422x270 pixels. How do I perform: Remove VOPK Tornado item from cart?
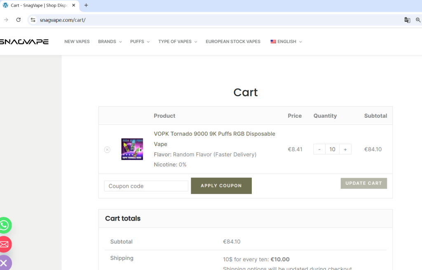(x=107, y=149)
